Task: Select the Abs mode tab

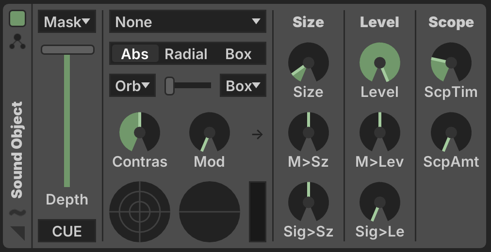Action: (x=135, y=54)
